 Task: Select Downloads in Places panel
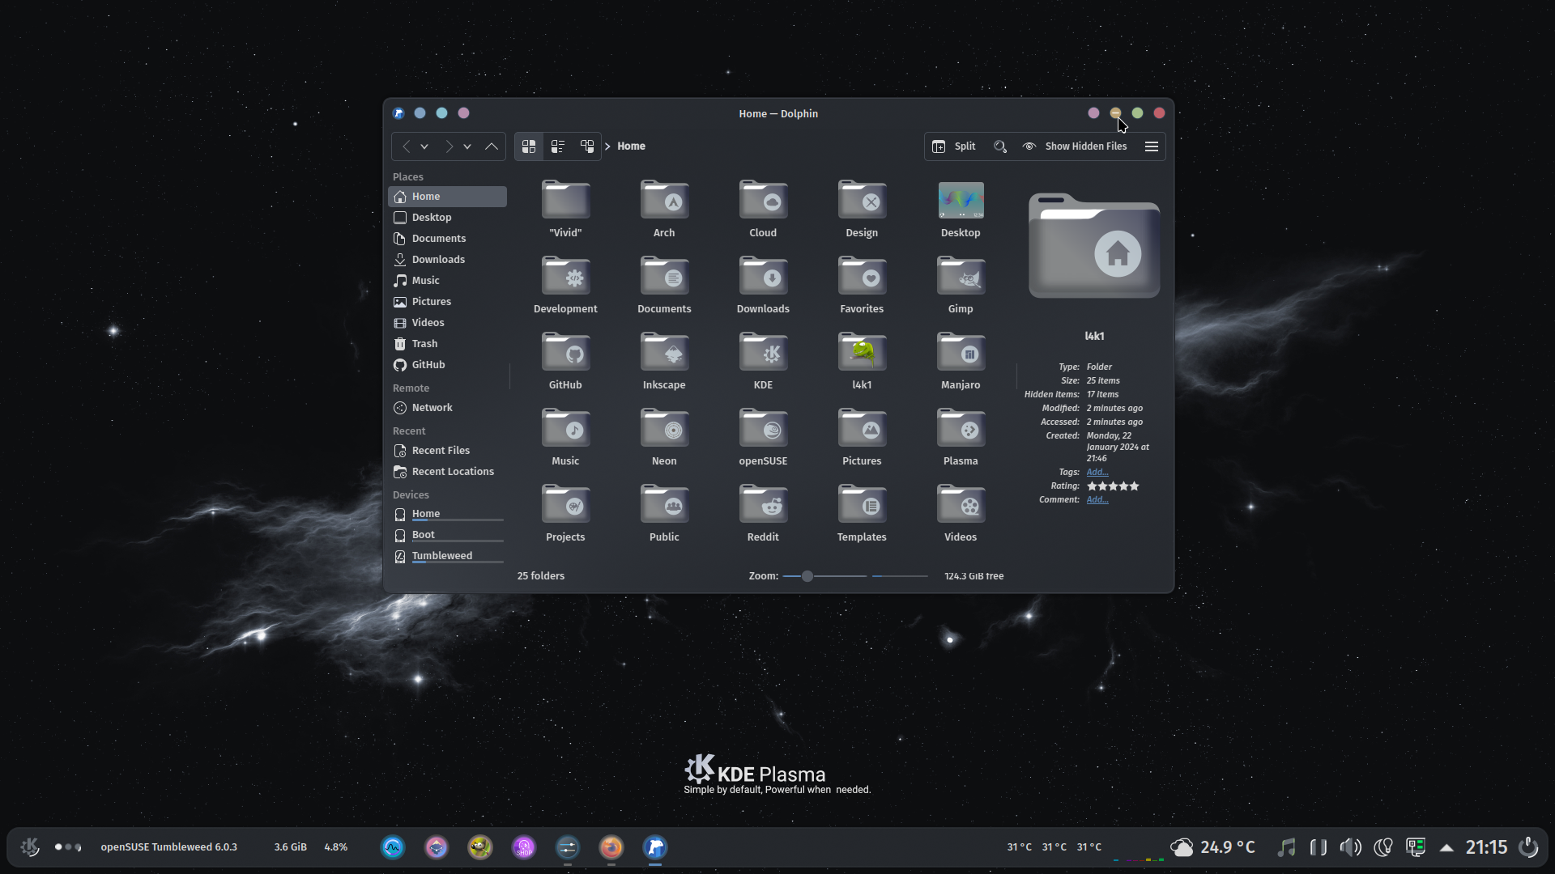pyautogui.click(x=447, y=260)
